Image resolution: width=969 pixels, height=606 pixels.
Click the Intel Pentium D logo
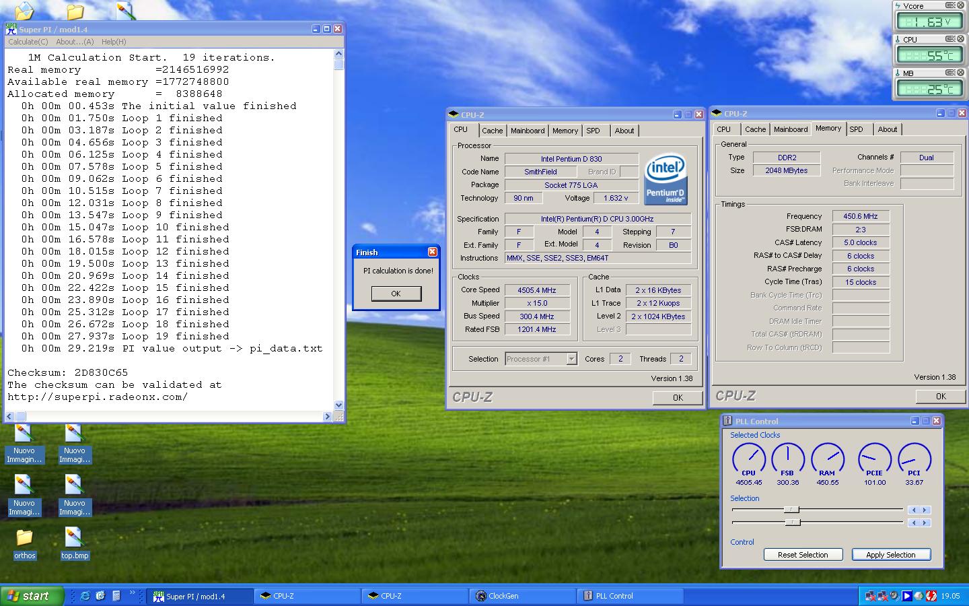(x=665, y=178)
